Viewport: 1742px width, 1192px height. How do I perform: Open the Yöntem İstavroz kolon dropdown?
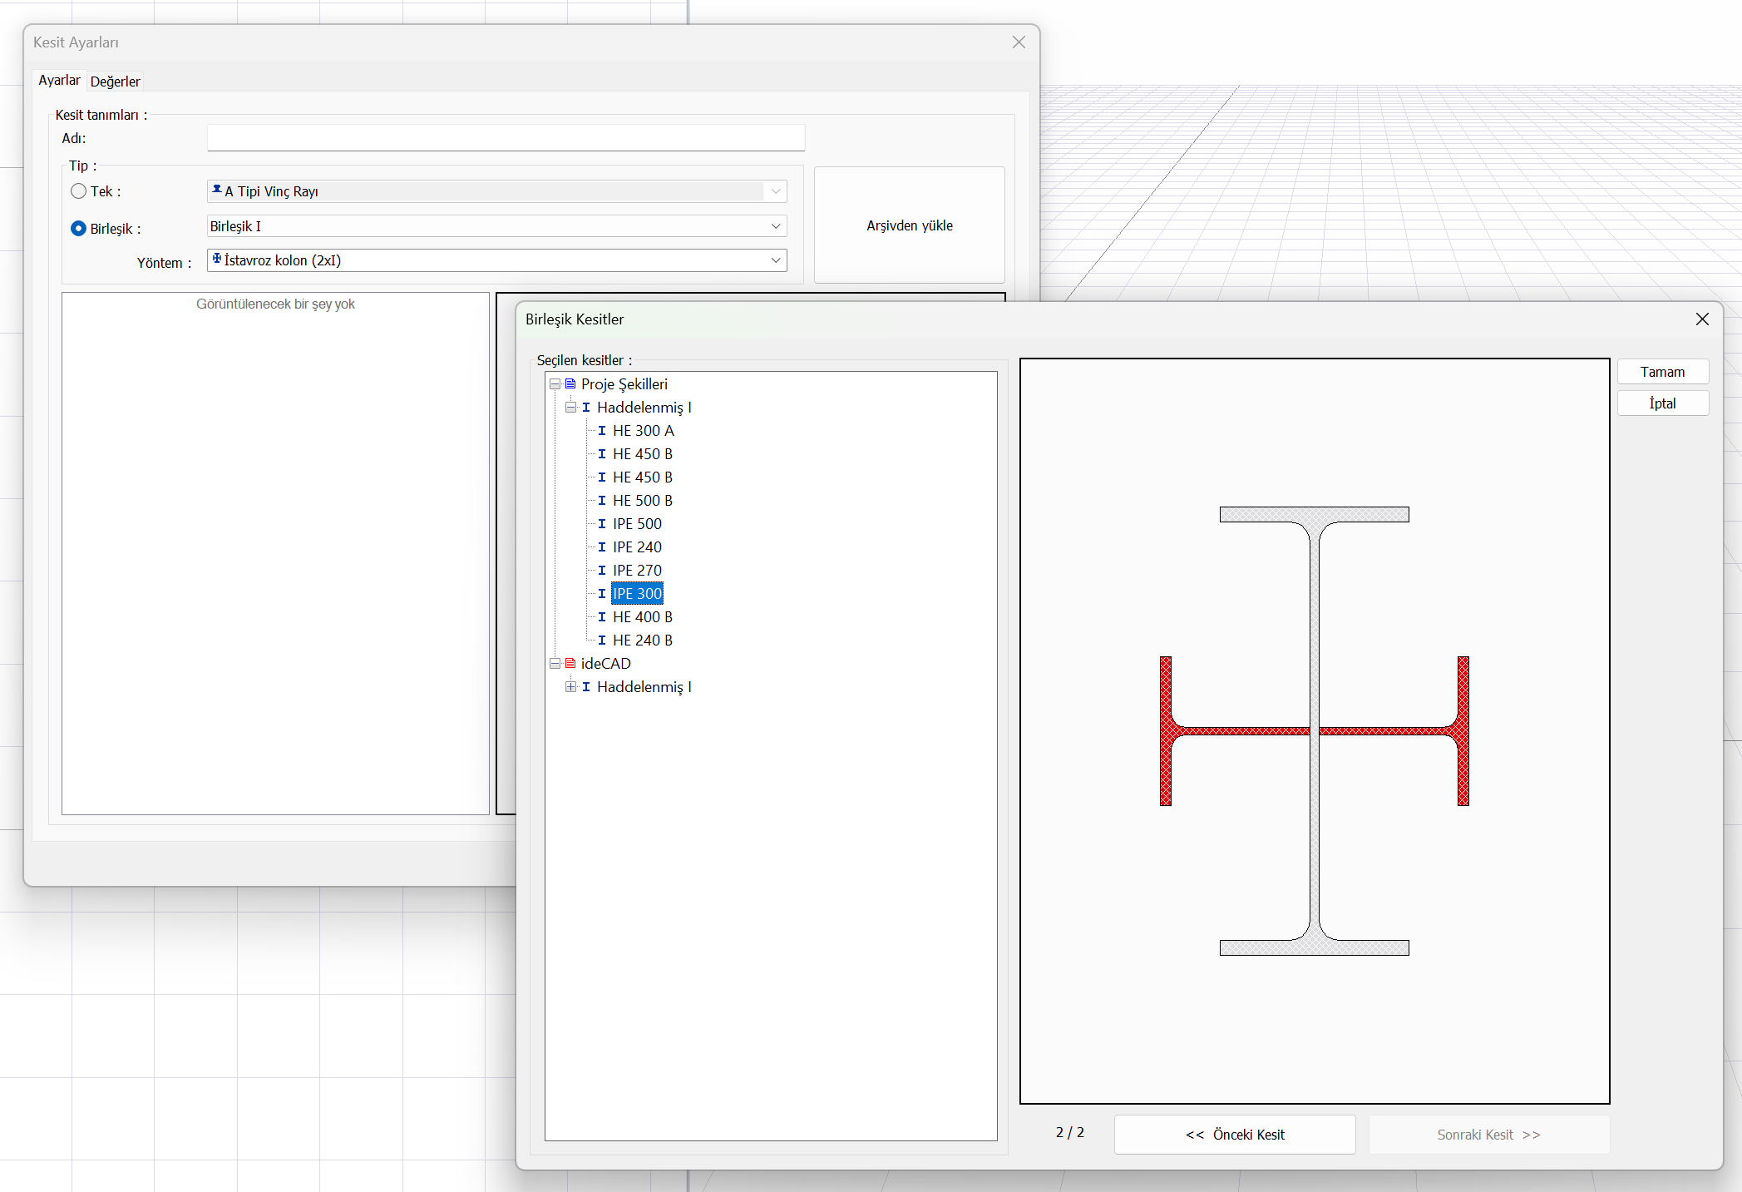tap(775, 260)
